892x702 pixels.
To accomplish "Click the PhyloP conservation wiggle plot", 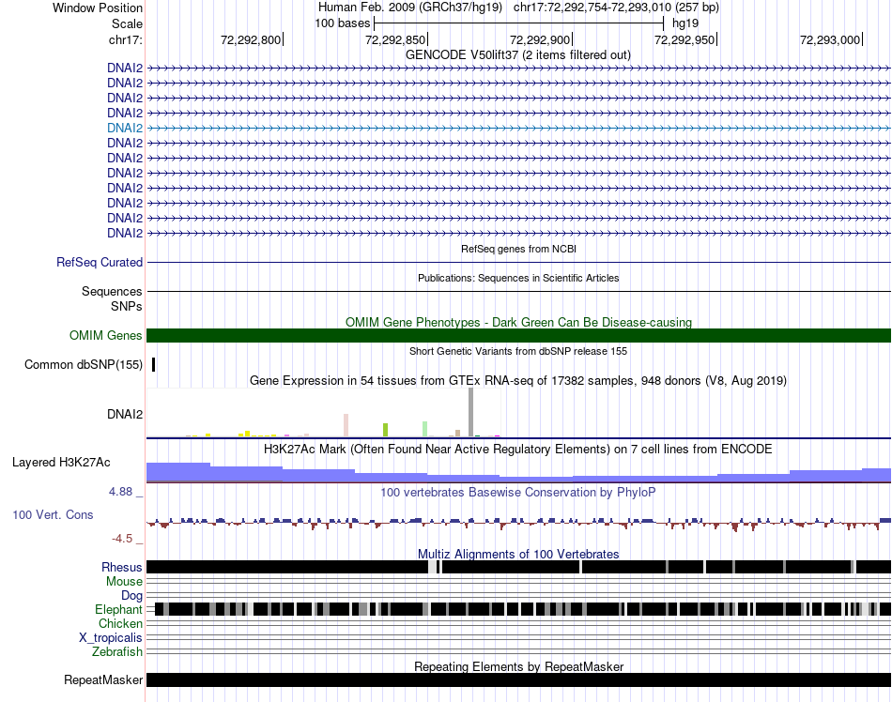I will 518,523.
